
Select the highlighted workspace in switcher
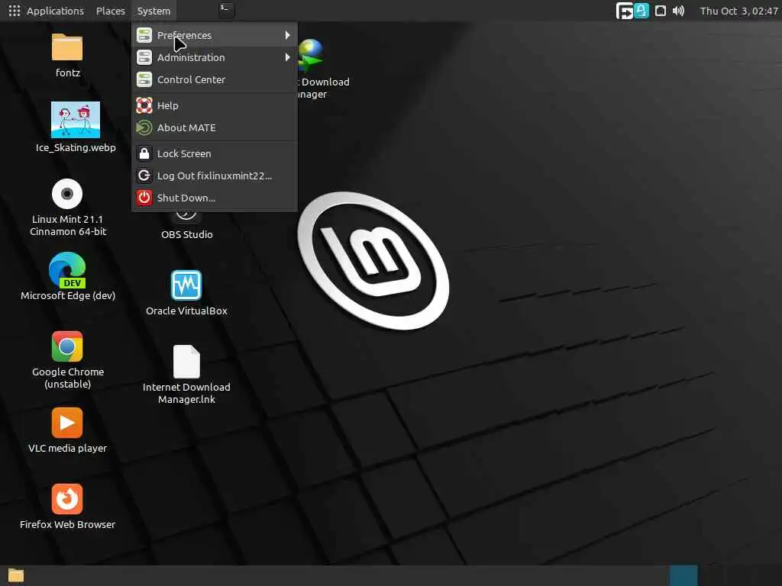pos(683,575)
